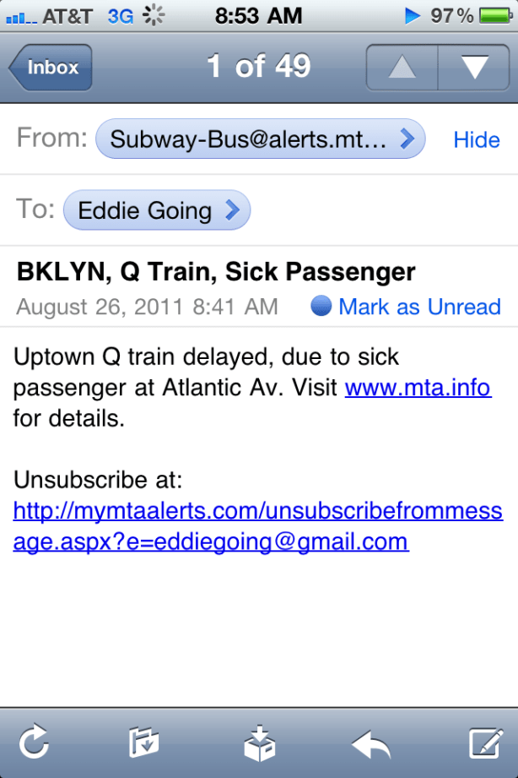Tap the location arrow in status bar
This screenshot has width=518, height=778.
point(413,15)
